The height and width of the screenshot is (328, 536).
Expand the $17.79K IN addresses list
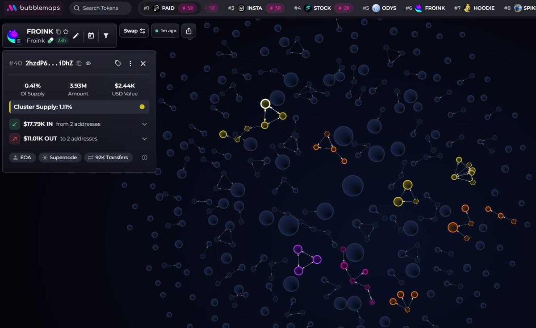click(144, 124)
